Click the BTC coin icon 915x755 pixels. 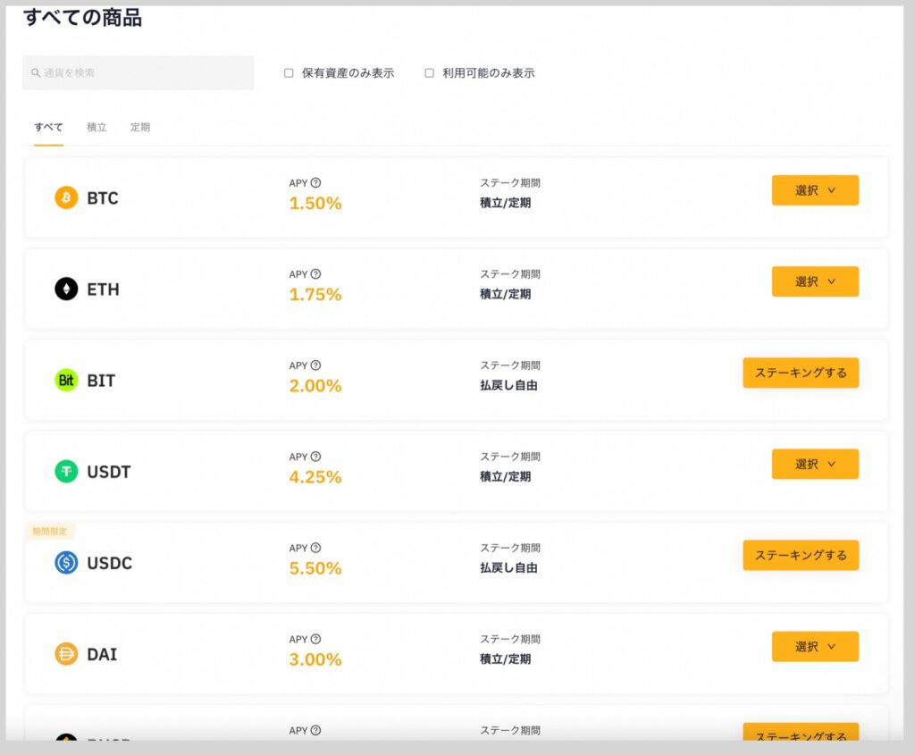(65, 197)
